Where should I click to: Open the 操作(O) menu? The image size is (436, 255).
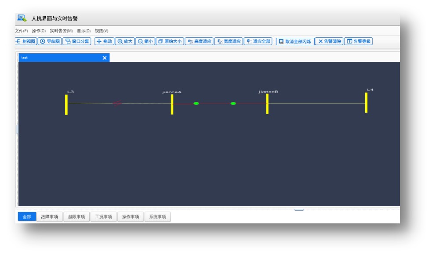pos(39,31)
